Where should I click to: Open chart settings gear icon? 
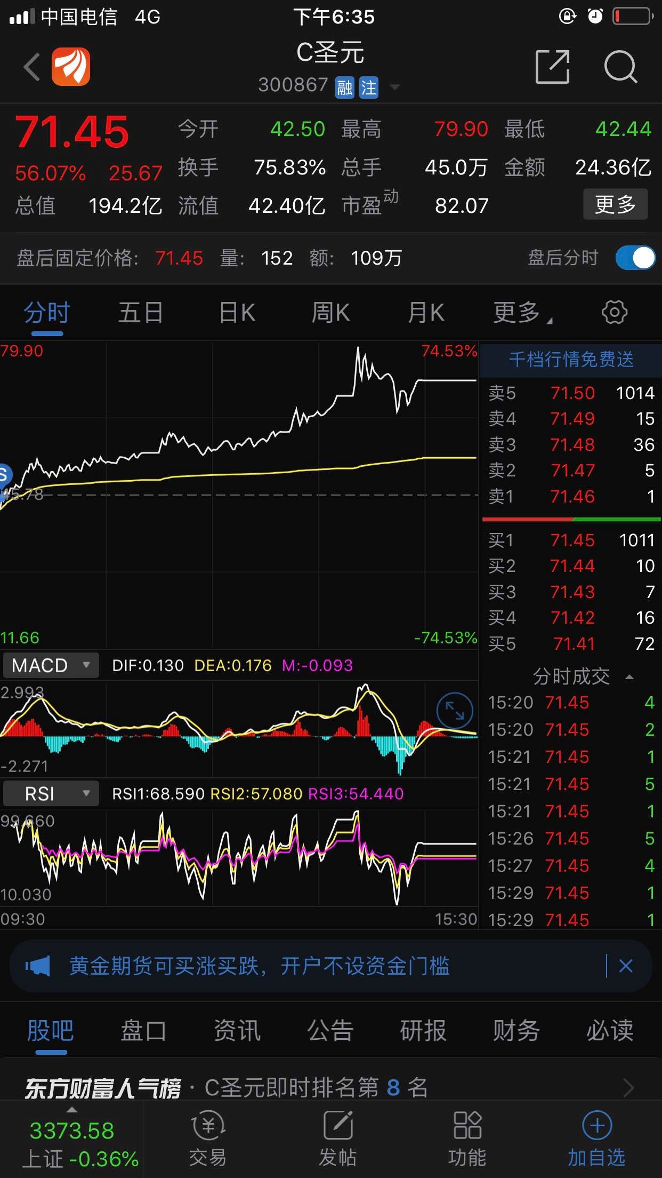615,312
